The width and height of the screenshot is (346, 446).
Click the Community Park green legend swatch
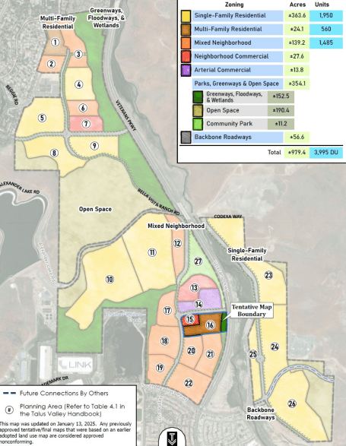click(x=198, y=124)
